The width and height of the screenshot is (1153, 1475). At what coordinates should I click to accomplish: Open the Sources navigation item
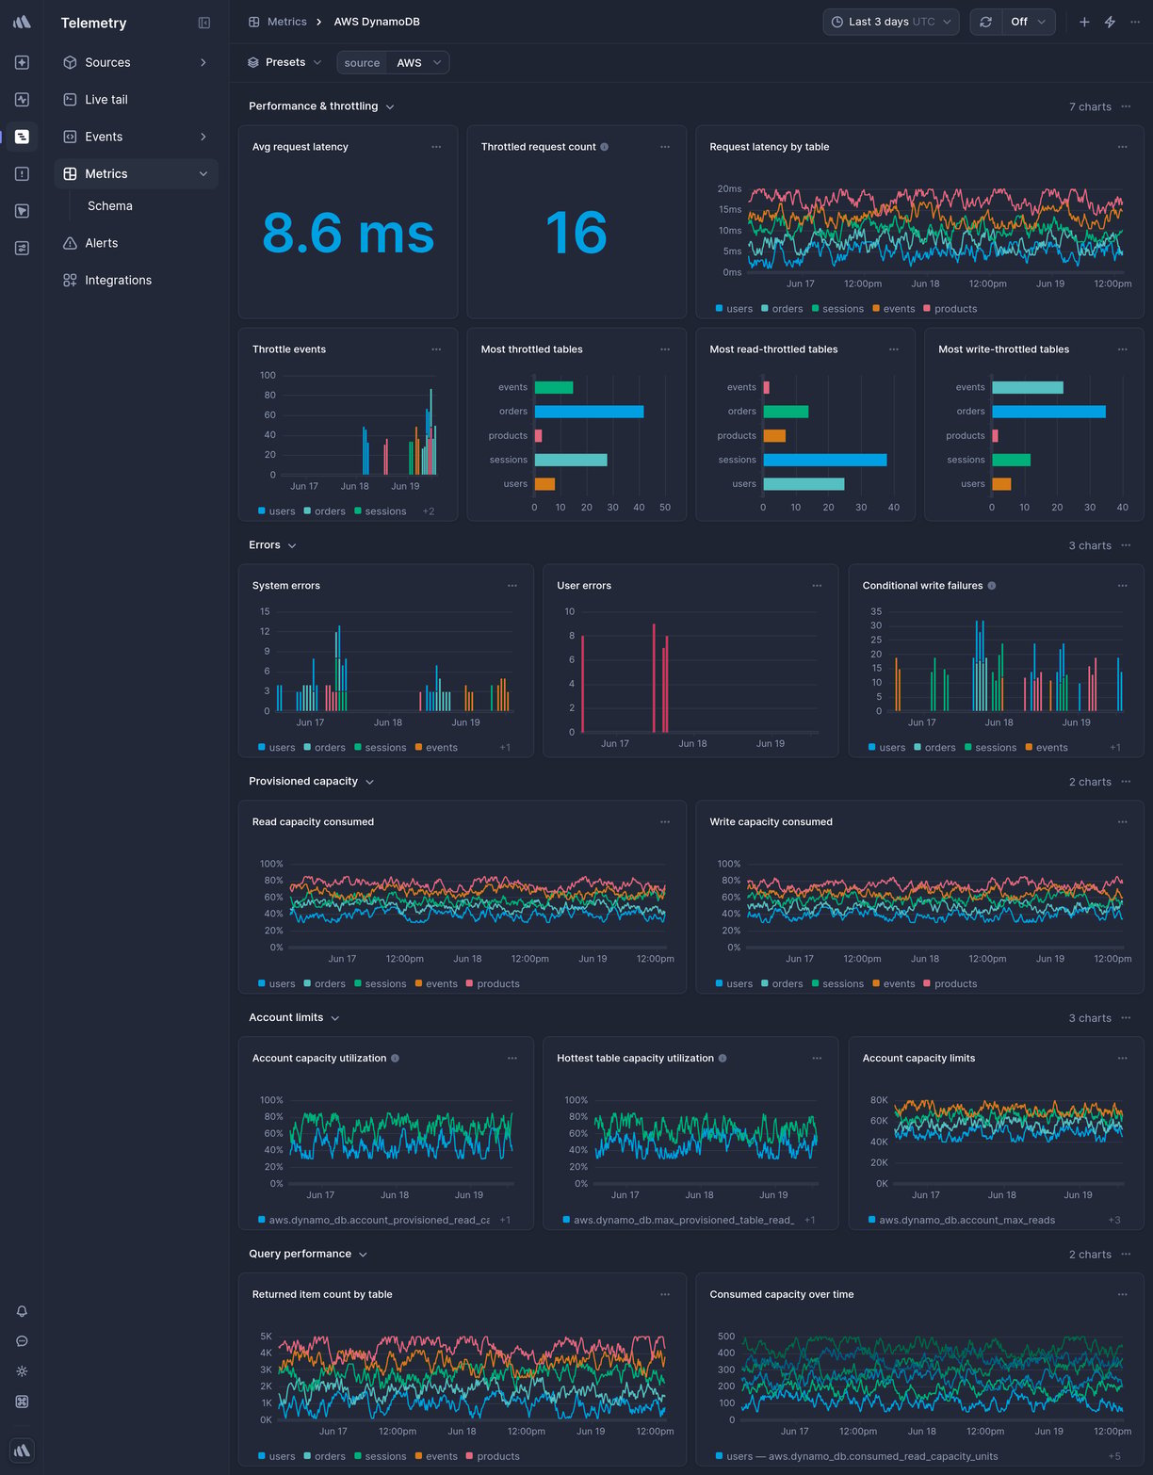(x=137, y=62)
